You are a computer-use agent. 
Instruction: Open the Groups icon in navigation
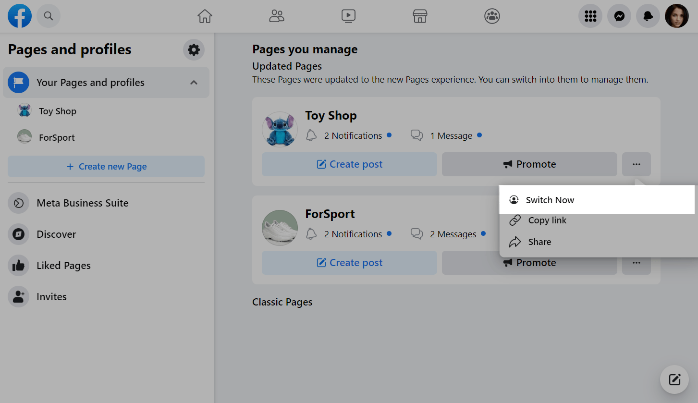[x=492, y=16]
